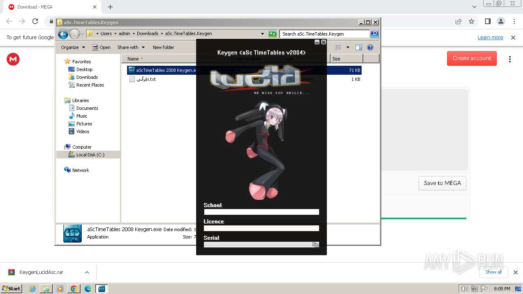Open Explorer help icon
The height and width of the screenshot is (294, 523).
(370, 47)
